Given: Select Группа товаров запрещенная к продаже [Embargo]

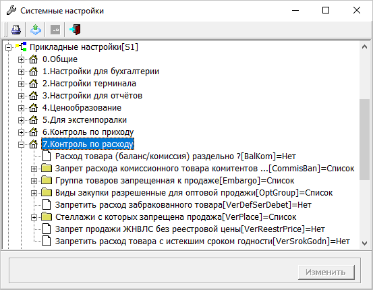Looking at the screenshot, I should coord(175,180).
